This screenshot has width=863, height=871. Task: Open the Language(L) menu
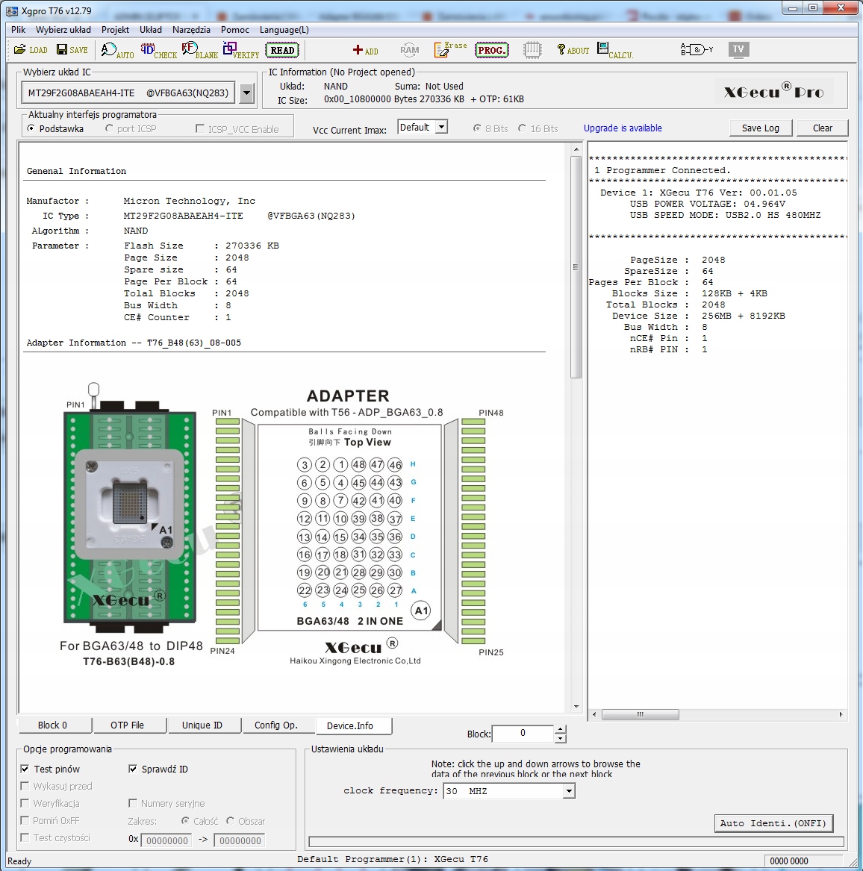(284, 30)
